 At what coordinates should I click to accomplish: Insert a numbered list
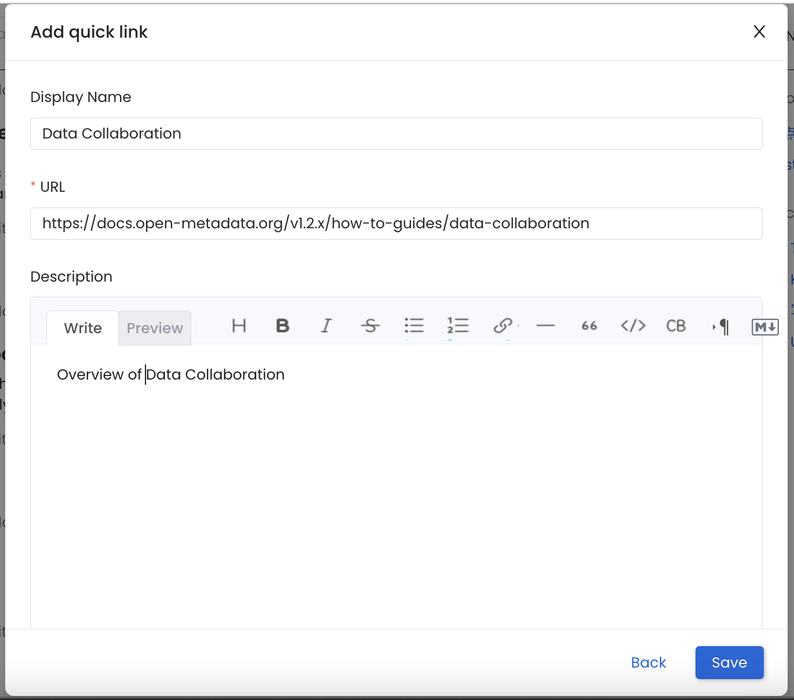point(458,326)
